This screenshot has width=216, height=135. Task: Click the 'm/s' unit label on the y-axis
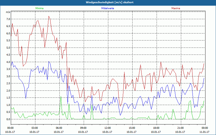point(8,12)
